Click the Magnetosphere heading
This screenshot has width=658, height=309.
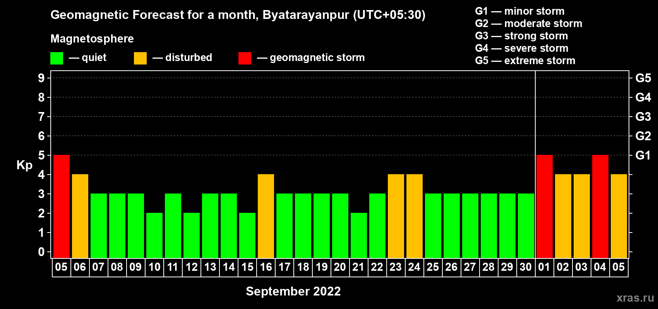click(x=92, y=39)
